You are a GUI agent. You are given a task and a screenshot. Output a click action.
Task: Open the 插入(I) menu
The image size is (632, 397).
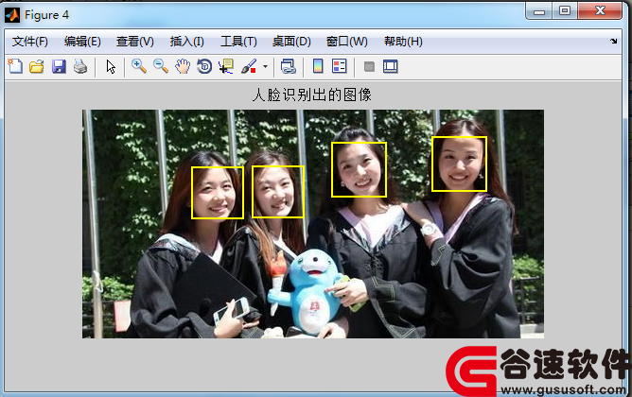coord(187,41)
